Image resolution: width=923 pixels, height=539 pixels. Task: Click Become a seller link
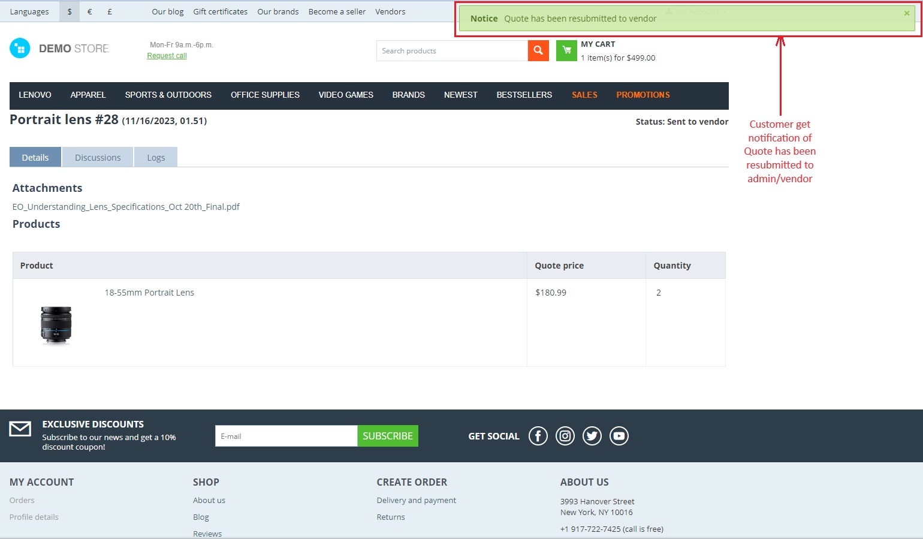337,11
